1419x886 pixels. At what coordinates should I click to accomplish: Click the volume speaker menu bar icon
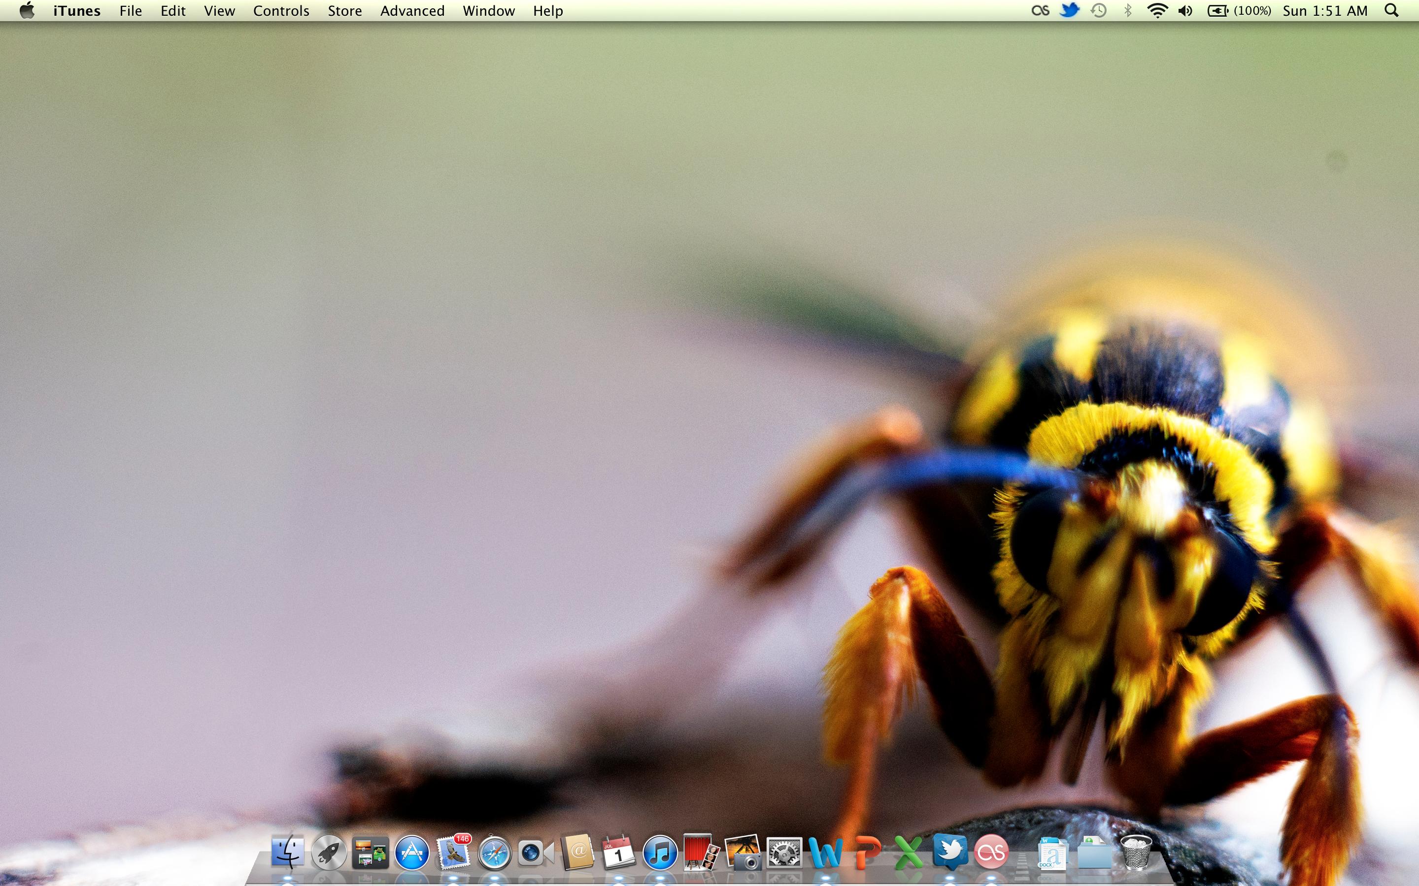(x=1185, y=10)
